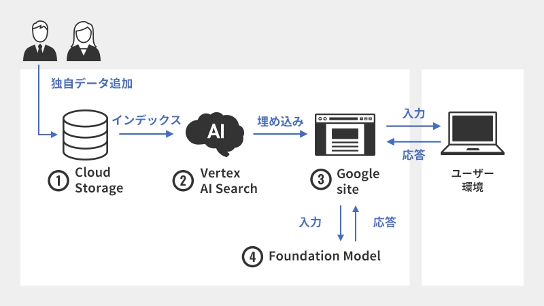Viewport: 544px width, 306px height.
Task: Click the circled number 2 marker
Action: [x=182, y=180]
